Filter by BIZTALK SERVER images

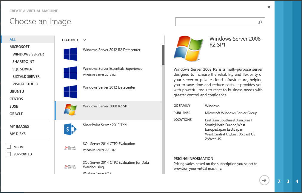26,77
